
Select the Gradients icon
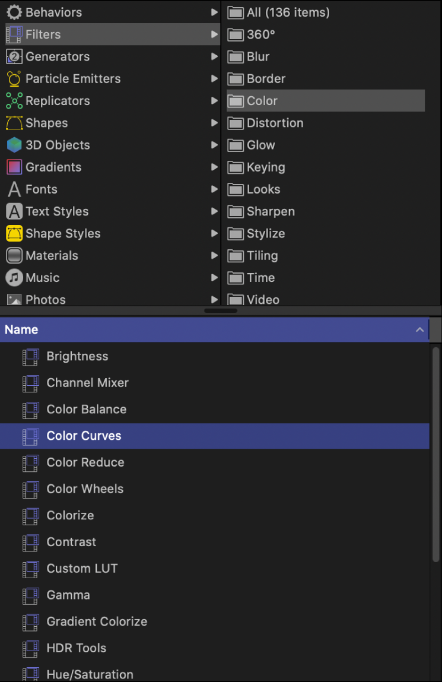click(x=14, y=167)
